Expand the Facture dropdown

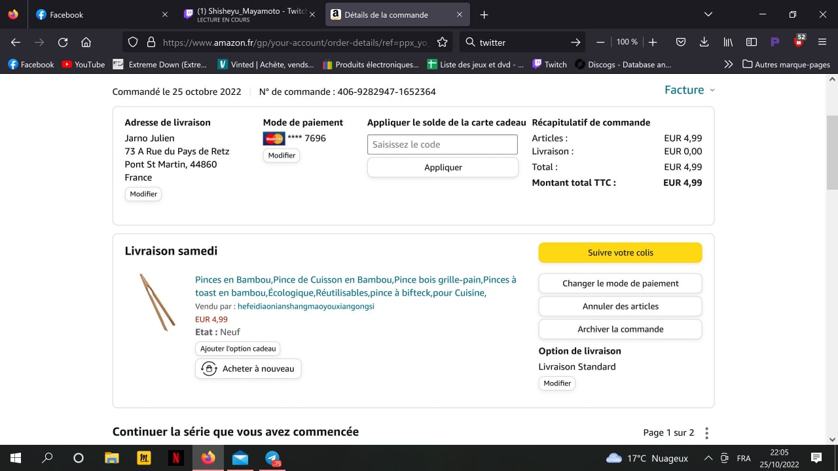tap(689, 90)
